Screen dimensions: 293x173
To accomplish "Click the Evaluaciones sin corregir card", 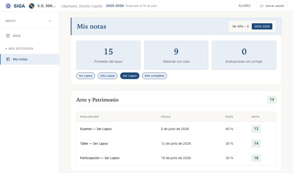I will 244,55.
